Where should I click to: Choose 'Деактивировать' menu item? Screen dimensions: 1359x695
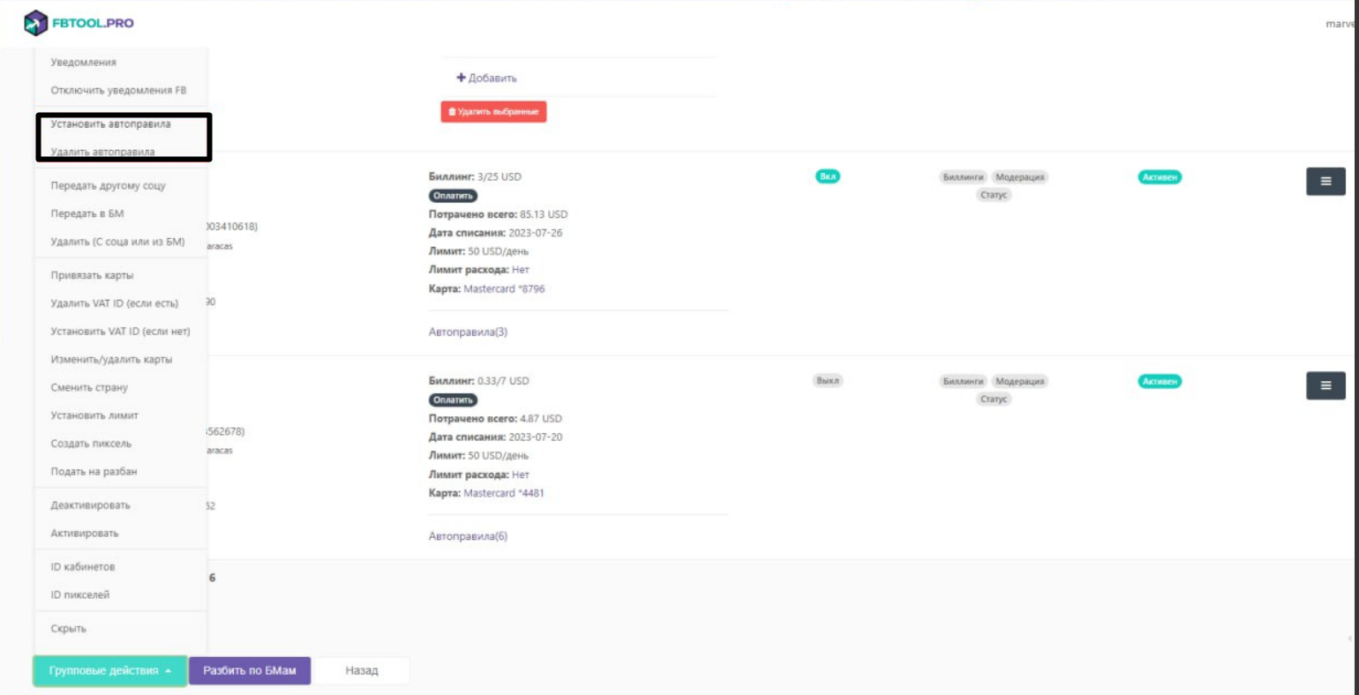pos(90,505)
